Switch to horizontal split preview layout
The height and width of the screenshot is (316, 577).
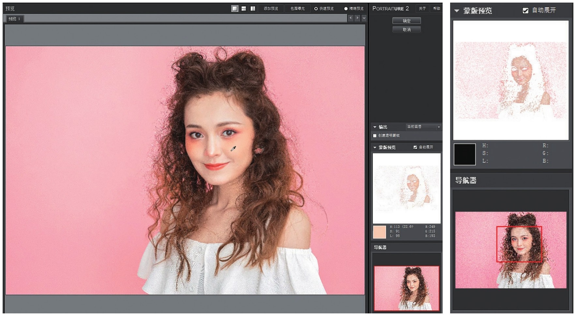[244, 8]
